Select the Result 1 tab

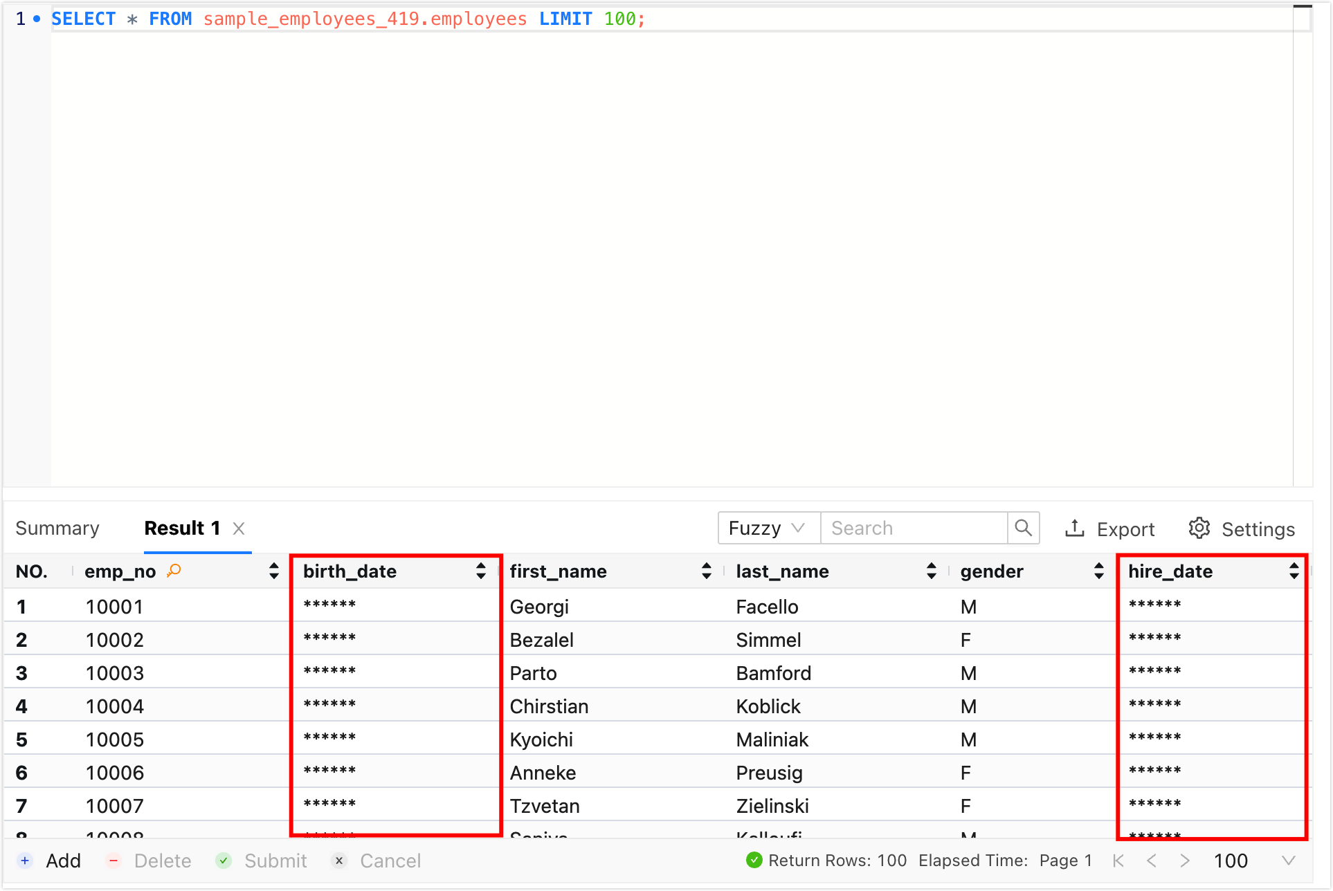coord(182,529)
